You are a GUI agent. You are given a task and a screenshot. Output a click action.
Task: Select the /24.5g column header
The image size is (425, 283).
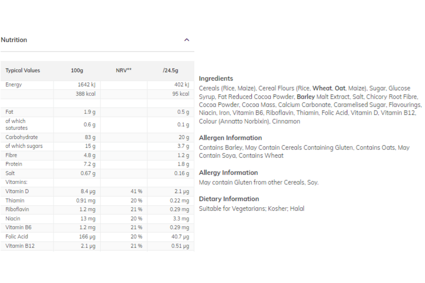point(170,70)
